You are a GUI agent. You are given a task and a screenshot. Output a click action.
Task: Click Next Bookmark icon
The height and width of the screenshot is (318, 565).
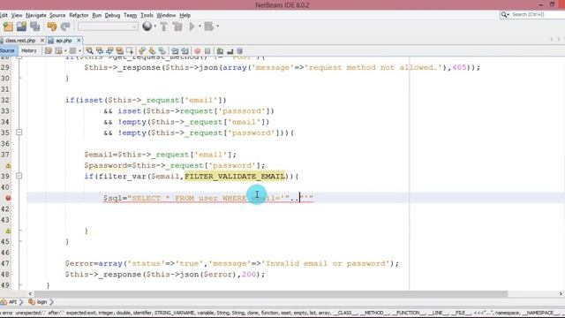click(152, 51)
